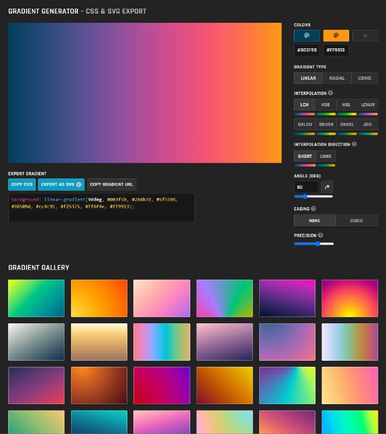Click the angle slider track
Screen dimensions: 386x434
(x=313, y=196)
